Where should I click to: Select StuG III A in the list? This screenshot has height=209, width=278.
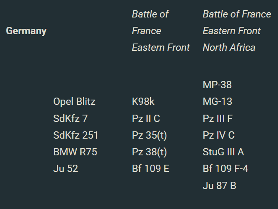pyautogui.click(x=223, y=152)
